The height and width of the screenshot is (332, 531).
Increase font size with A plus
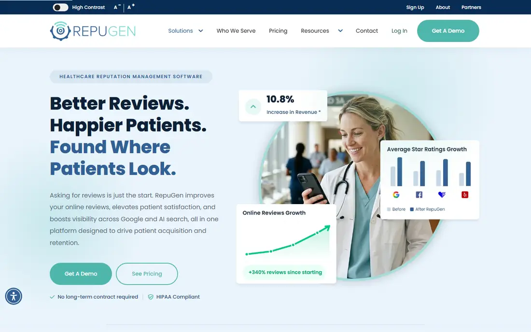131,7
